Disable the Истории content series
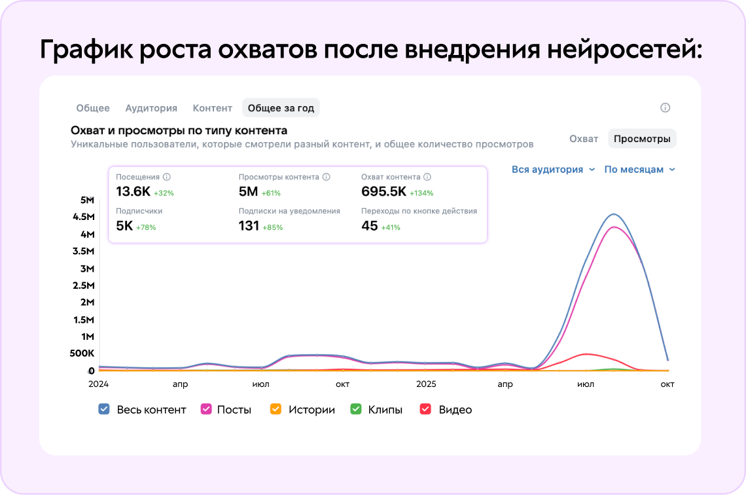 pos(275,409)
